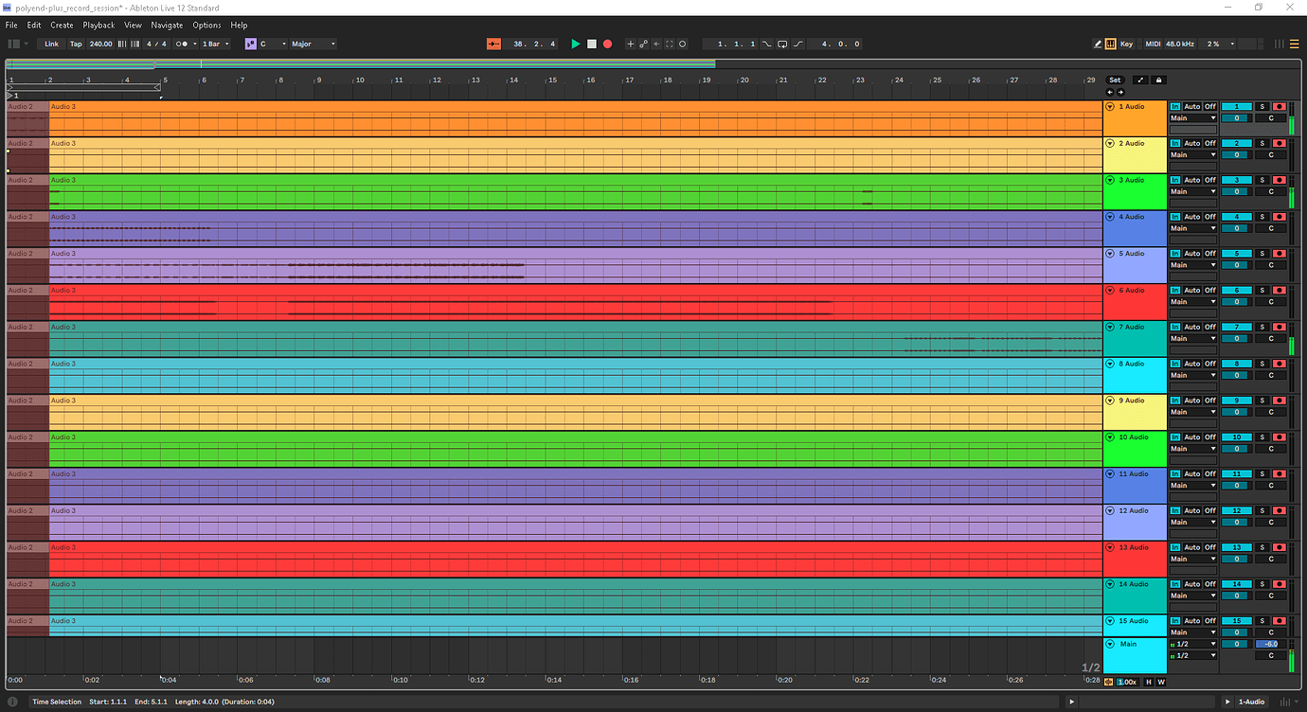Open the Playback menu

[x=98, y=25]
